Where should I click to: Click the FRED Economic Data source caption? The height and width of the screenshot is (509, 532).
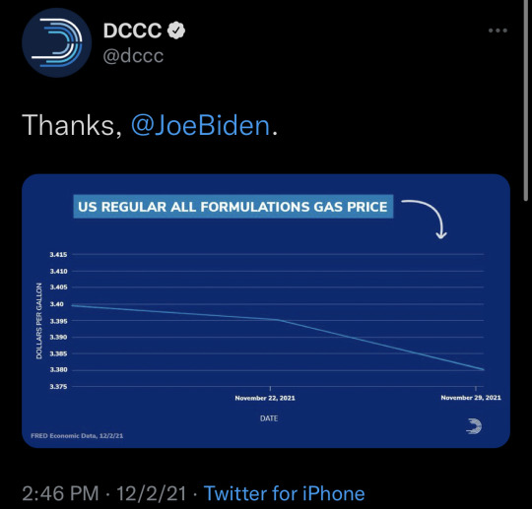click(77, 436)
